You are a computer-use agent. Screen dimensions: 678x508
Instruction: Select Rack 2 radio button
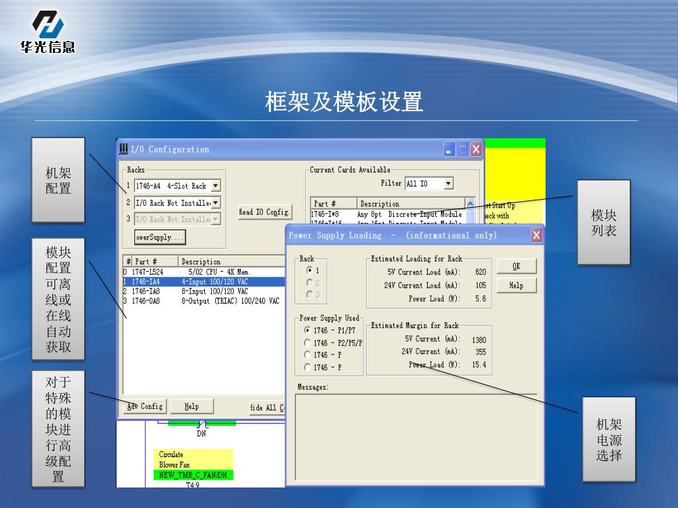tap(310, 282)
